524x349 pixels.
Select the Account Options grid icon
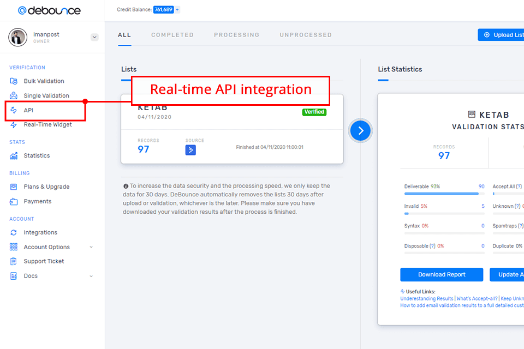click(14, 247)
